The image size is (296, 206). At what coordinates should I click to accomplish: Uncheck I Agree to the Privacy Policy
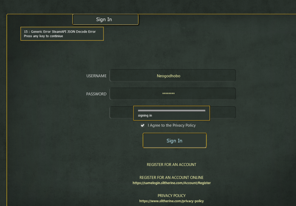point(143,125)
